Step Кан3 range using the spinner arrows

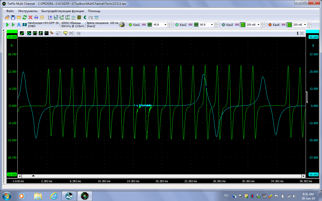point(263,25)
